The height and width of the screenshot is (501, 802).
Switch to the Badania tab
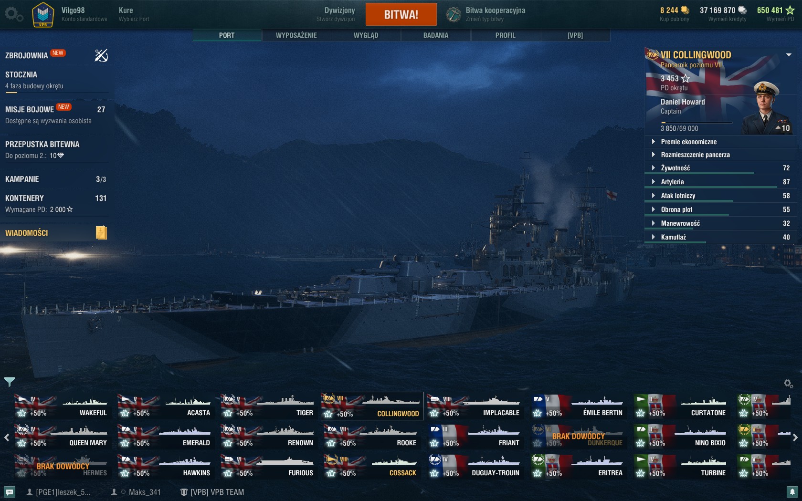[x=436, y=35]
